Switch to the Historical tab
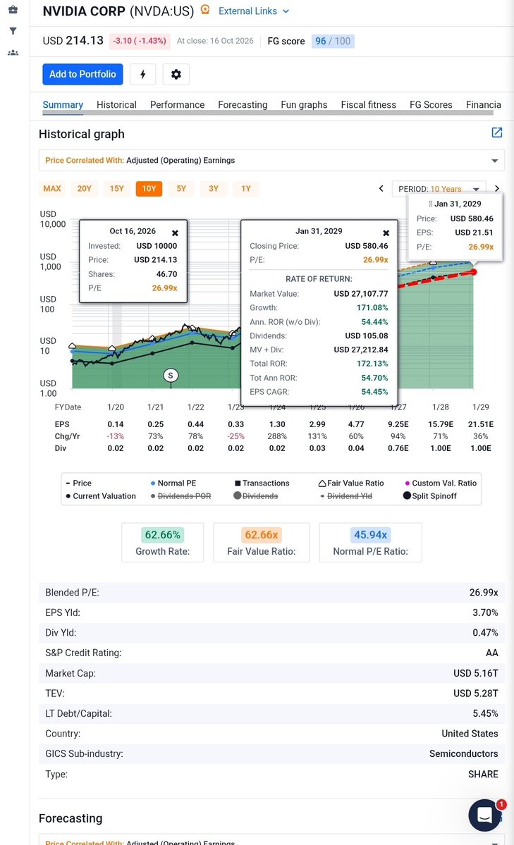Screen dimensions: 514x845 tap(116, 104)
